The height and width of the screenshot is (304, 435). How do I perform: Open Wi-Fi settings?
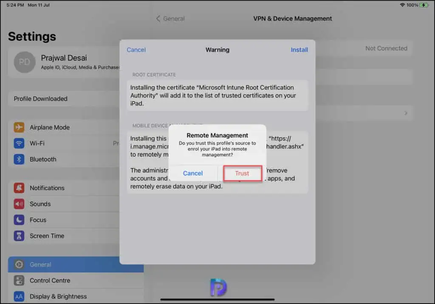click(64, 144)
